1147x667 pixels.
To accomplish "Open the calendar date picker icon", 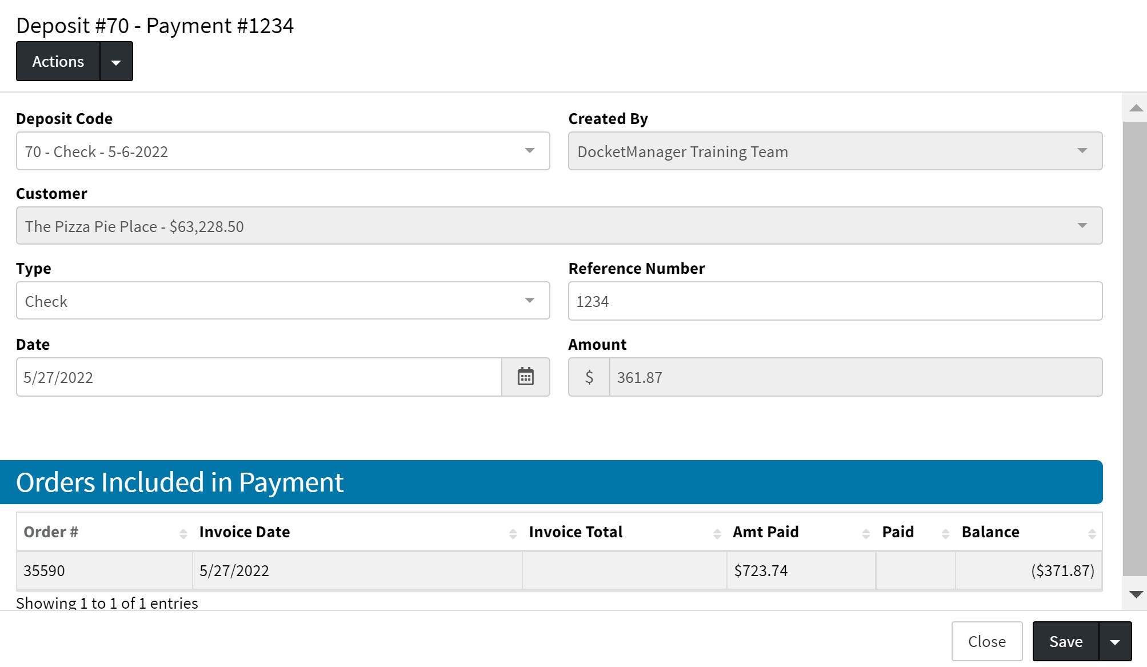I will tap(525, 377).
